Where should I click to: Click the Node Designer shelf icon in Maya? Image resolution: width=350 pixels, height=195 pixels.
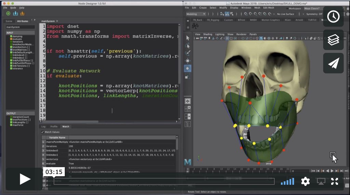195,26
